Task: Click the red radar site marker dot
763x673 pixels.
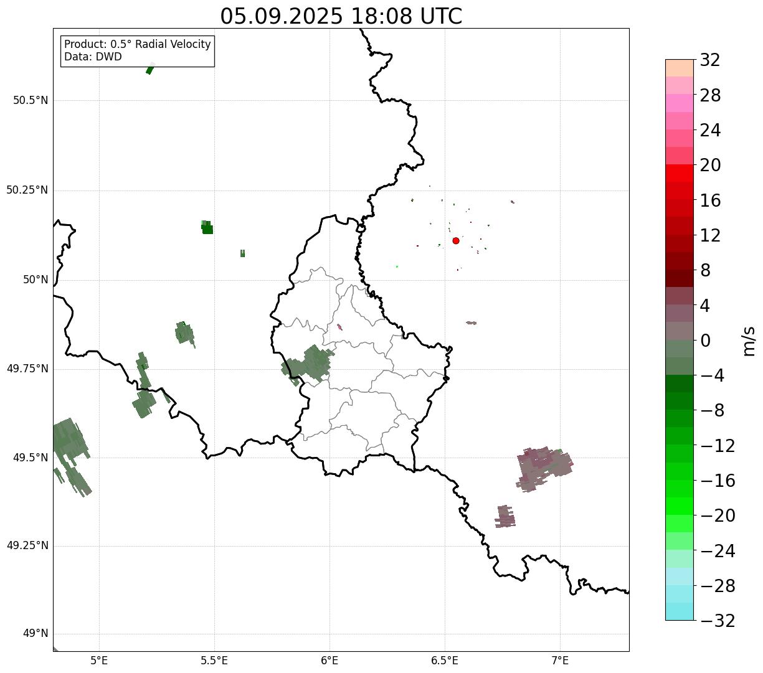Action: pyautogui.click(x=456, y=240)
